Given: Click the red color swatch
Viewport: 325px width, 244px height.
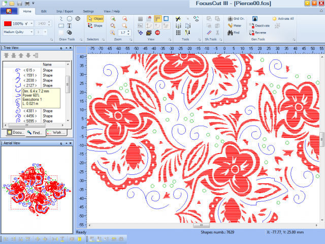Looking at the screenshot, I should [9, 23].
